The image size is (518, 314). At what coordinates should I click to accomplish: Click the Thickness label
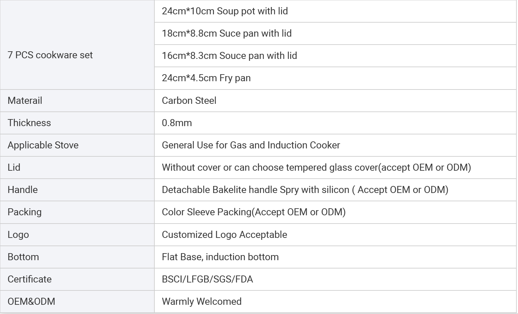pos(29,123)
